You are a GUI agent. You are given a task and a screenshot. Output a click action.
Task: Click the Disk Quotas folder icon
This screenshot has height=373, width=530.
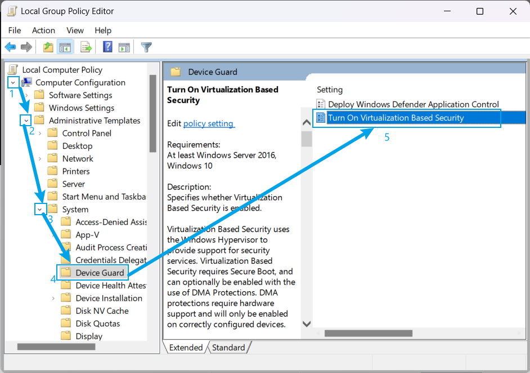point(66,323)
